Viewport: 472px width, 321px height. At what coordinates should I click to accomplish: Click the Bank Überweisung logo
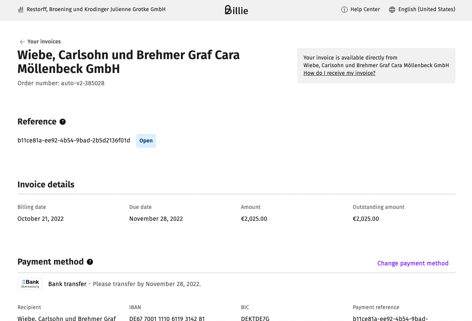[30, 284]
